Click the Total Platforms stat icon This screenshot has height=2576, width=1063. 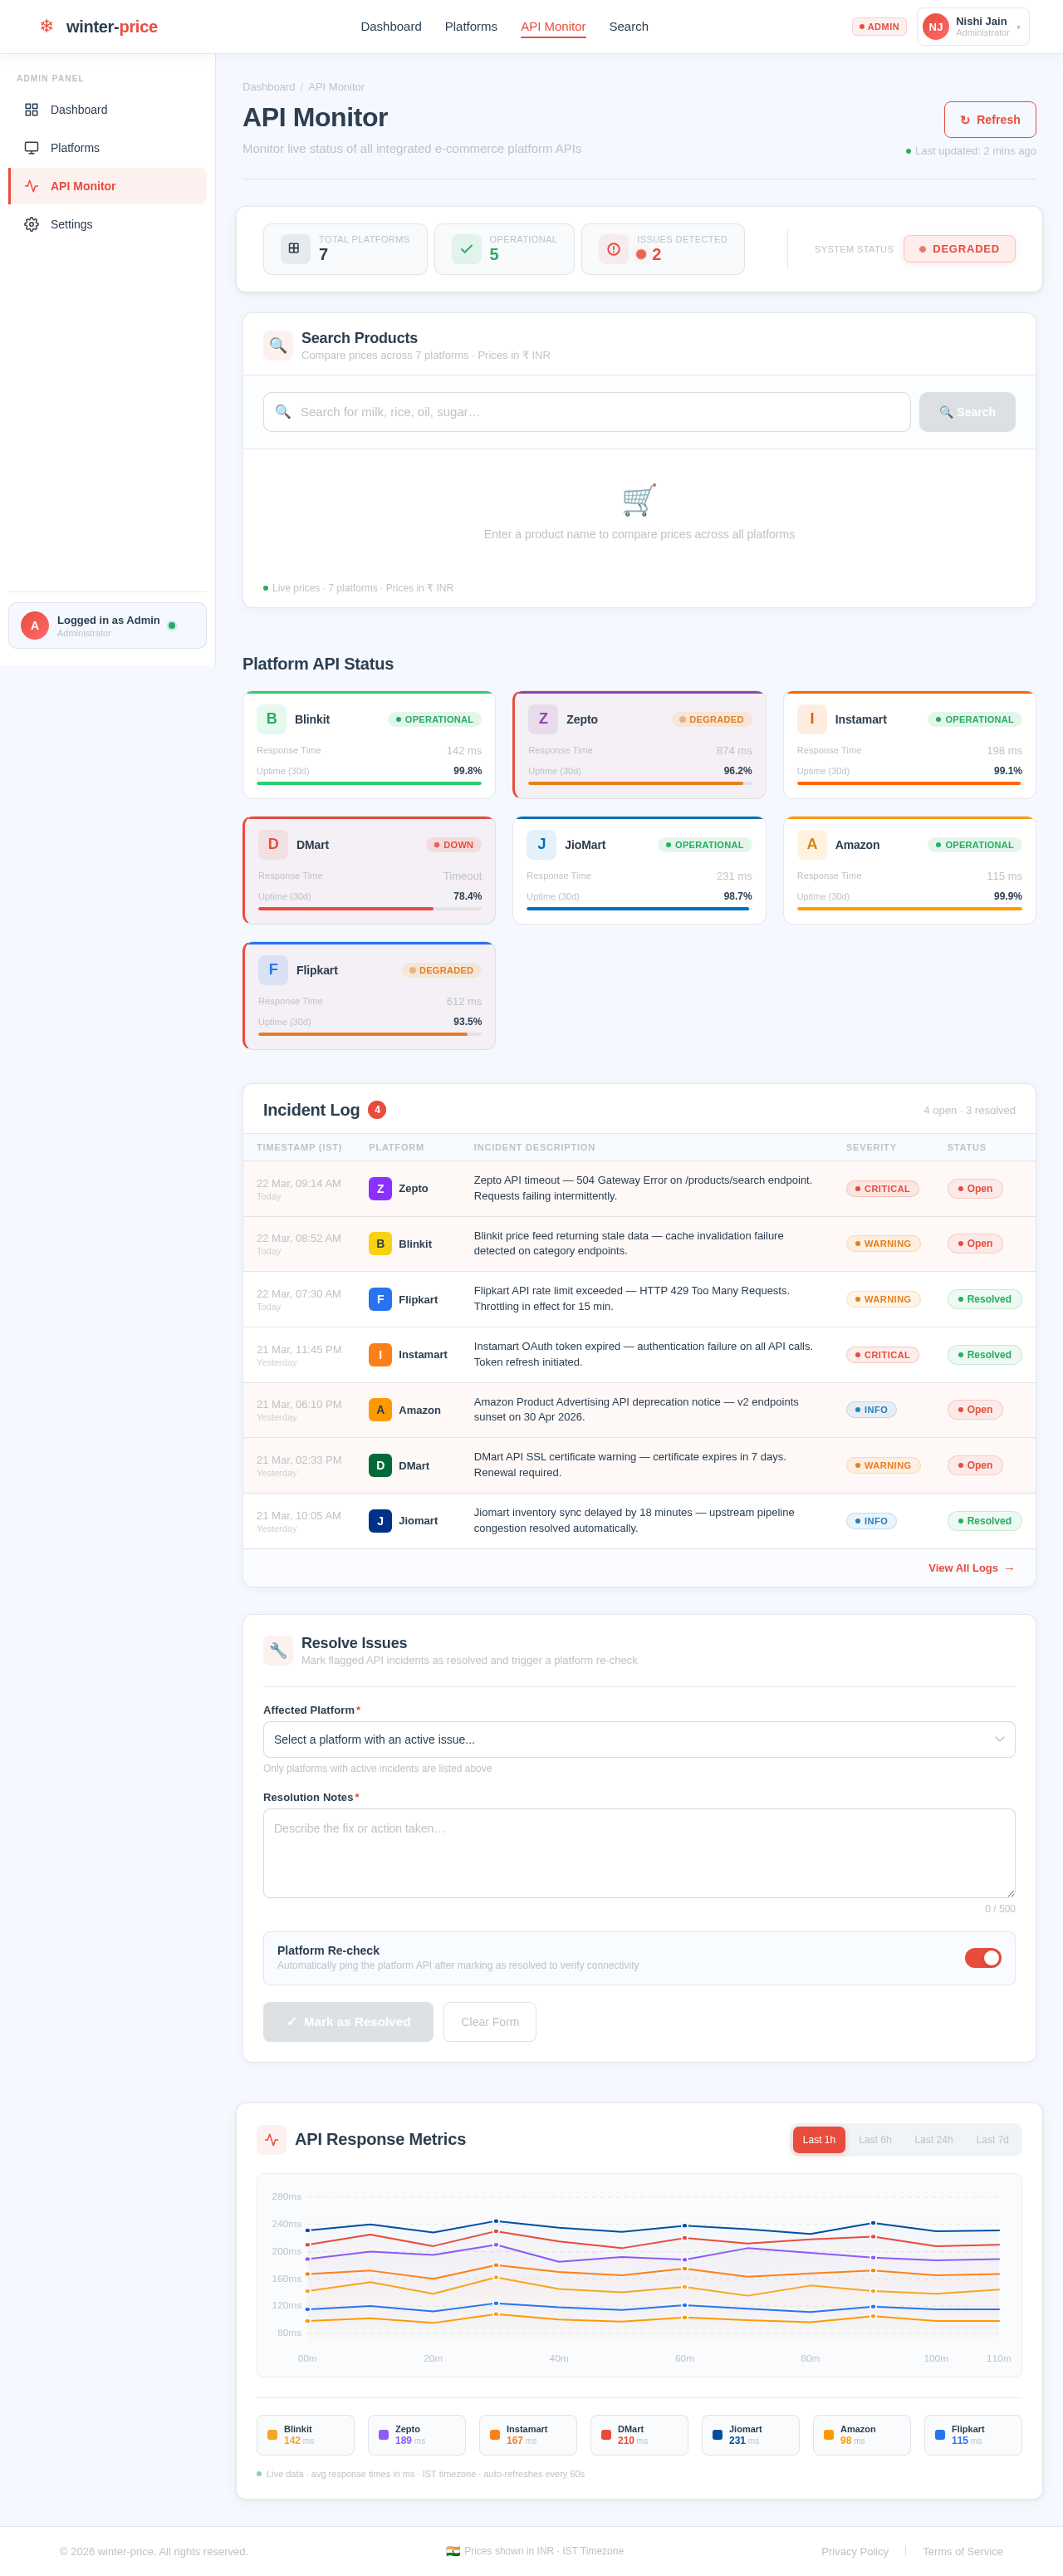point(294,248)
